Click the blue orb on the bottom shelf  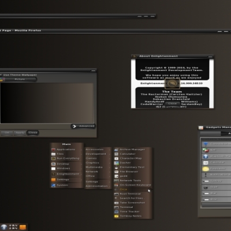click(4, 227)
